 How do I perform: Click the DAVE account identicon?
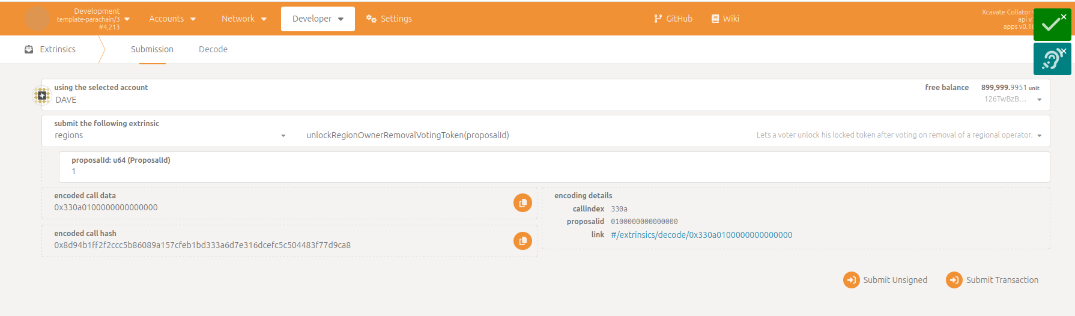pyautogui.click(x=41, y=95)
